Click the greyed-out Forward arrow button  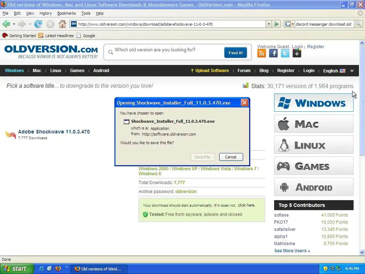(x=22, y=24)
